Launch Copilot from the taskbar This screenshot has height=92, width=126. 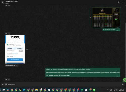tap(8, 90)
